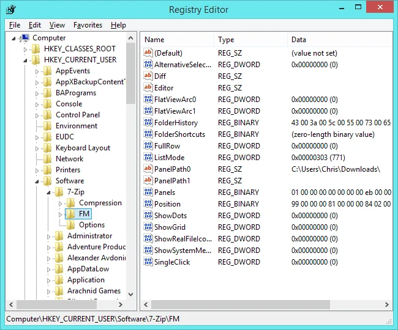This screenshot has width=398, height=330.
Task: Click values pane horizontal scroll right arrow
Action: [386, 305]
